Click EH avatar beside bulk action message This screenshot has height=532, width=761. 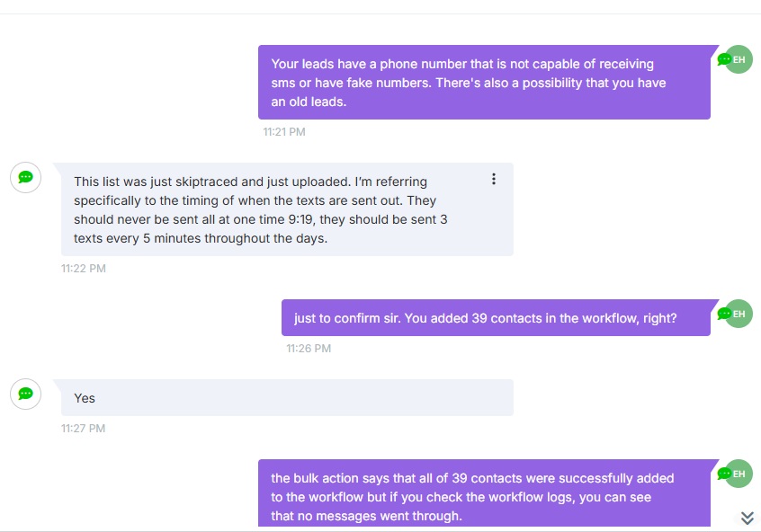click(739, 474)
